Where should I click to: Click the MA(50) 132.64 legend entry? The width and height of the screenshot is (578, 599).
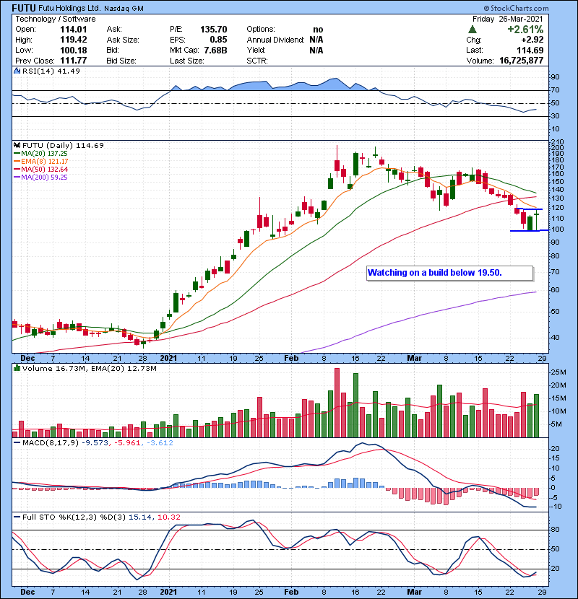[x=41, y=169]
